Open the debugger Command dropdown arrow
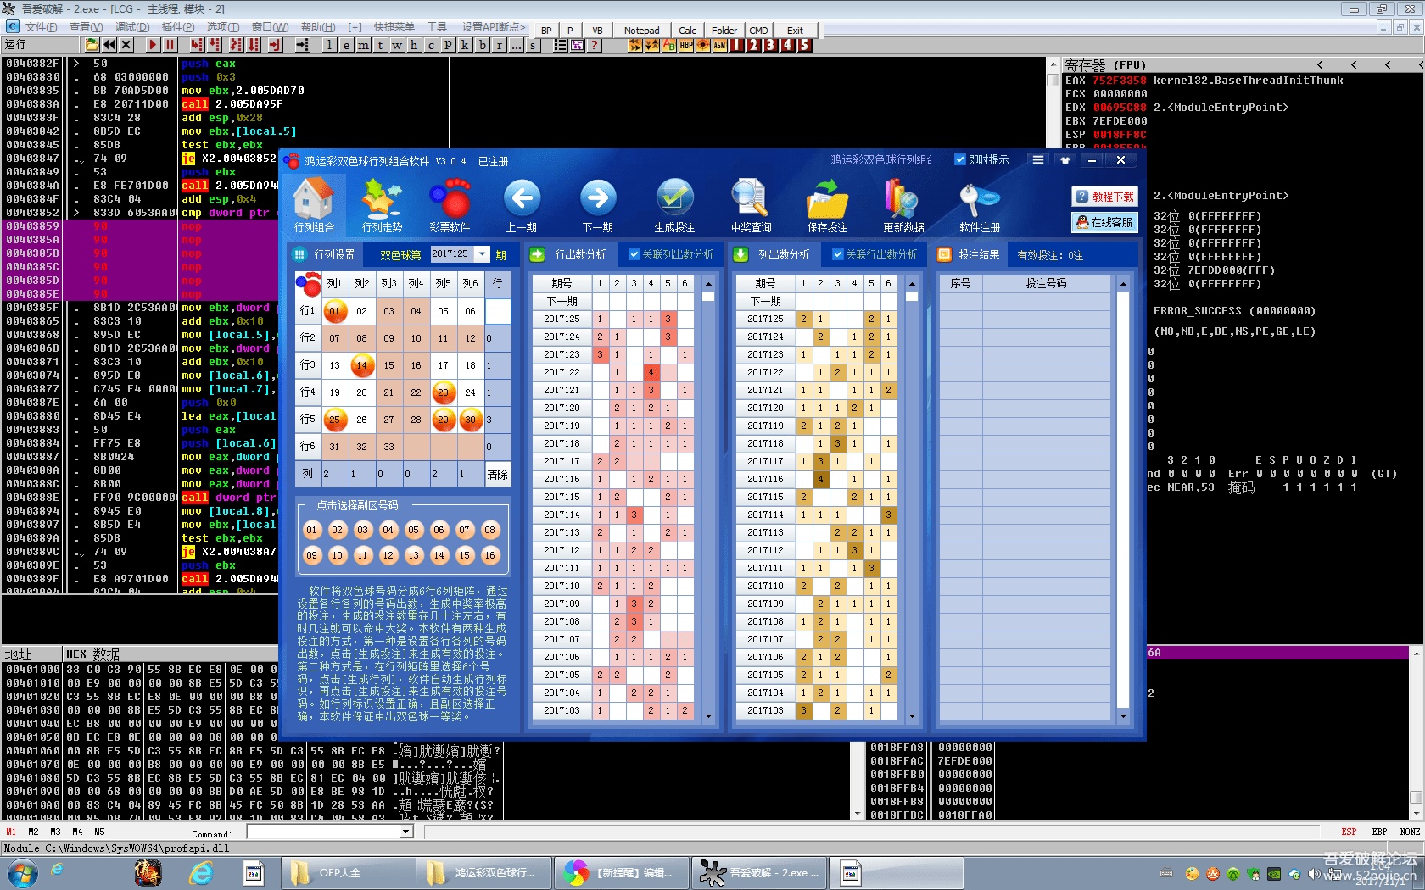 (x=405, y=832)
